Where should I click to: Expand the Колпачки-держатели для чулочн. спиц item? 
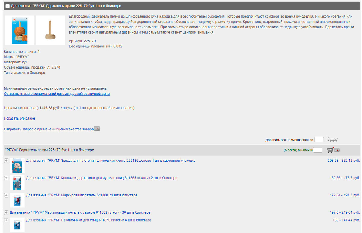(6, 178)
